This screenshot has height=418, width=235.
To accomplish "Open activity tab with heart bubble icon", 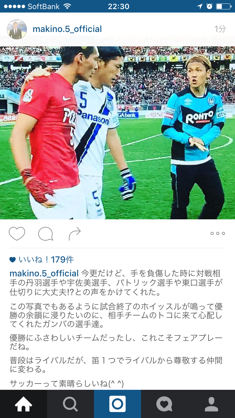I will click(x=164, y=404).
